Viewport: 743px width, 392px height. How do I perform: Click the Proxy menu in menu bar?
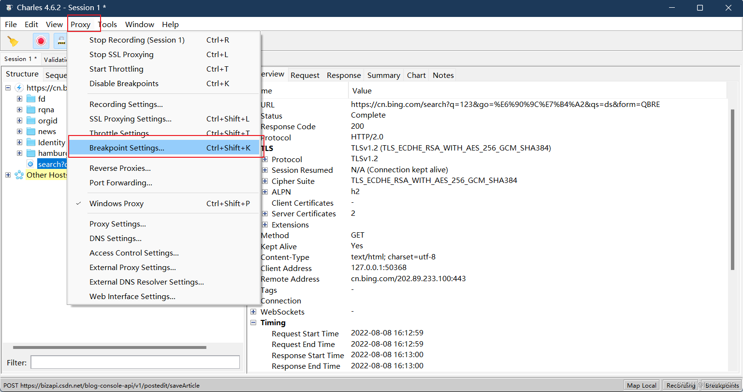coord(80,24)
